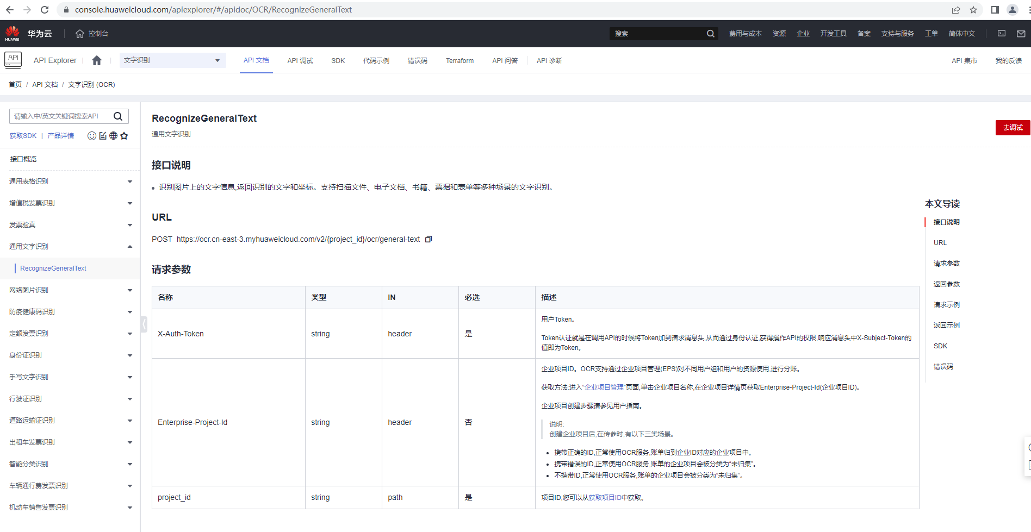
Task: Open the Terraform tab
Action: tap(460, 61)
